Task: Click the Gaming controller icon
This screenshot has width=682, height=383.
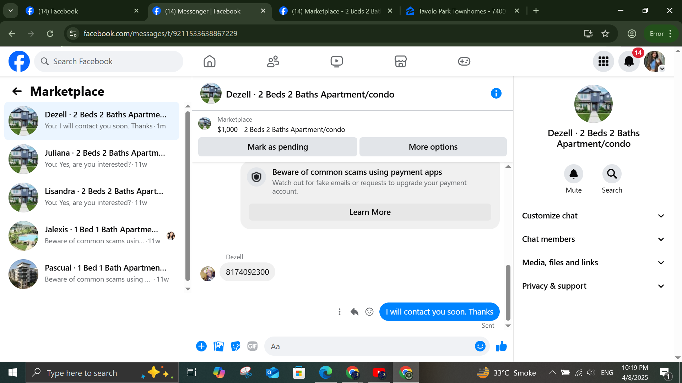Action: click(x=464, y=61)
